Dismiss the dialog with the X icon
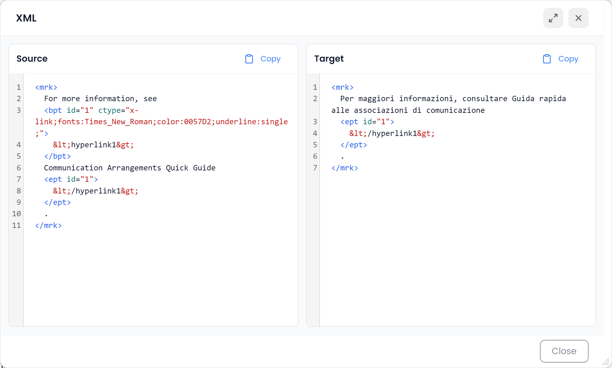Image resolution: width=612 pixels, height=368 pixels. tap(578, 18)
